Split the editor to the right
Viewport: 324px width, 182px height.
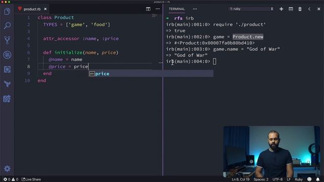point(148,9)
